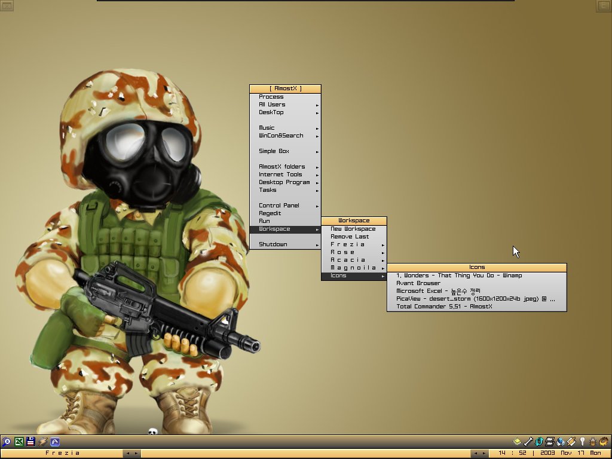Expand the Music submenu
The height and width of the screenshot is (459, 612).
click(x=285, y=128)
